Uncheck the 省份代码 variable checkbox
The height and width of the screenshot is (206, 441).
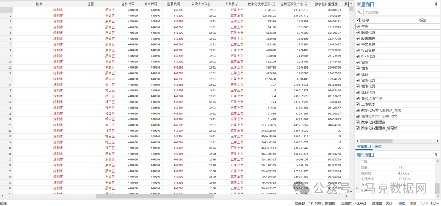[x=358, y=80]
